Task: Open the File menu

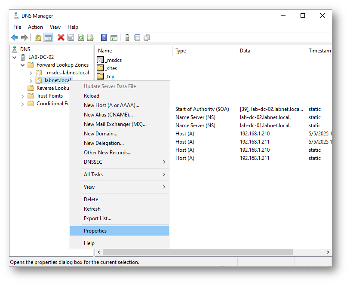Action: click(17, 27)
